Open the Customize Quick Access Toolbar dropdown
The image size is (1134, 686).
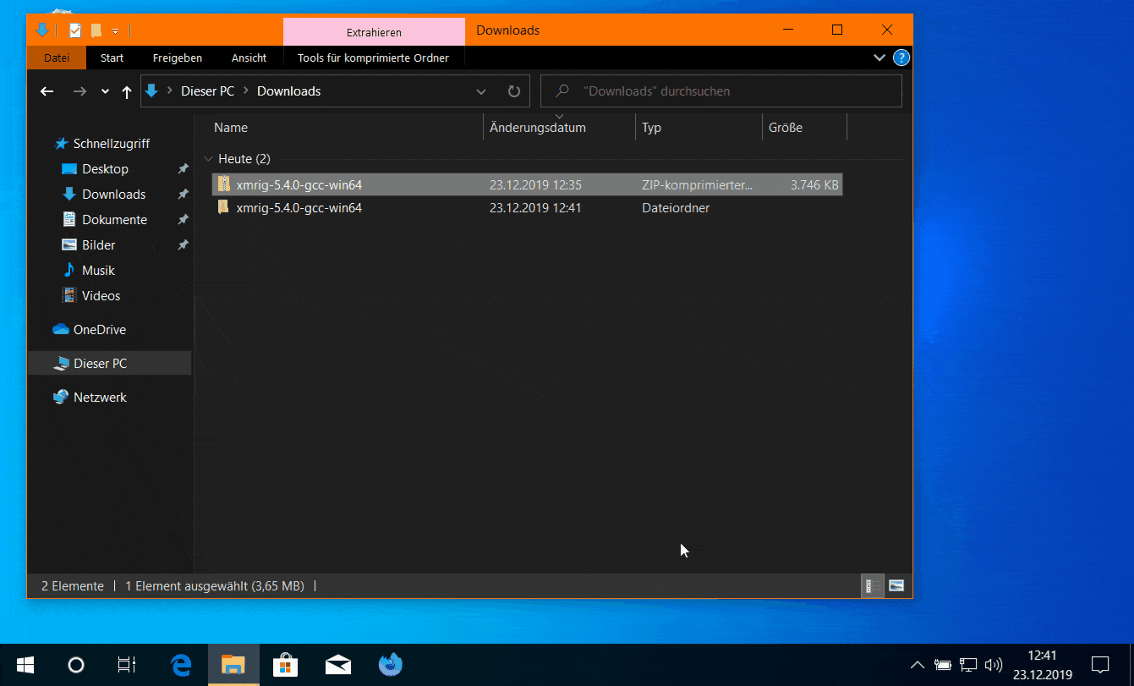coord(116,31)
